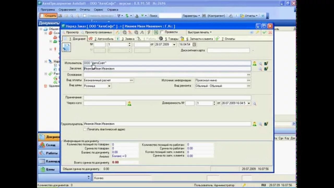Image resolution: width=334 pixels, height=188 pixels.
Task: Click the Поиск search field in the main toolbar
Action: (170, 16)
